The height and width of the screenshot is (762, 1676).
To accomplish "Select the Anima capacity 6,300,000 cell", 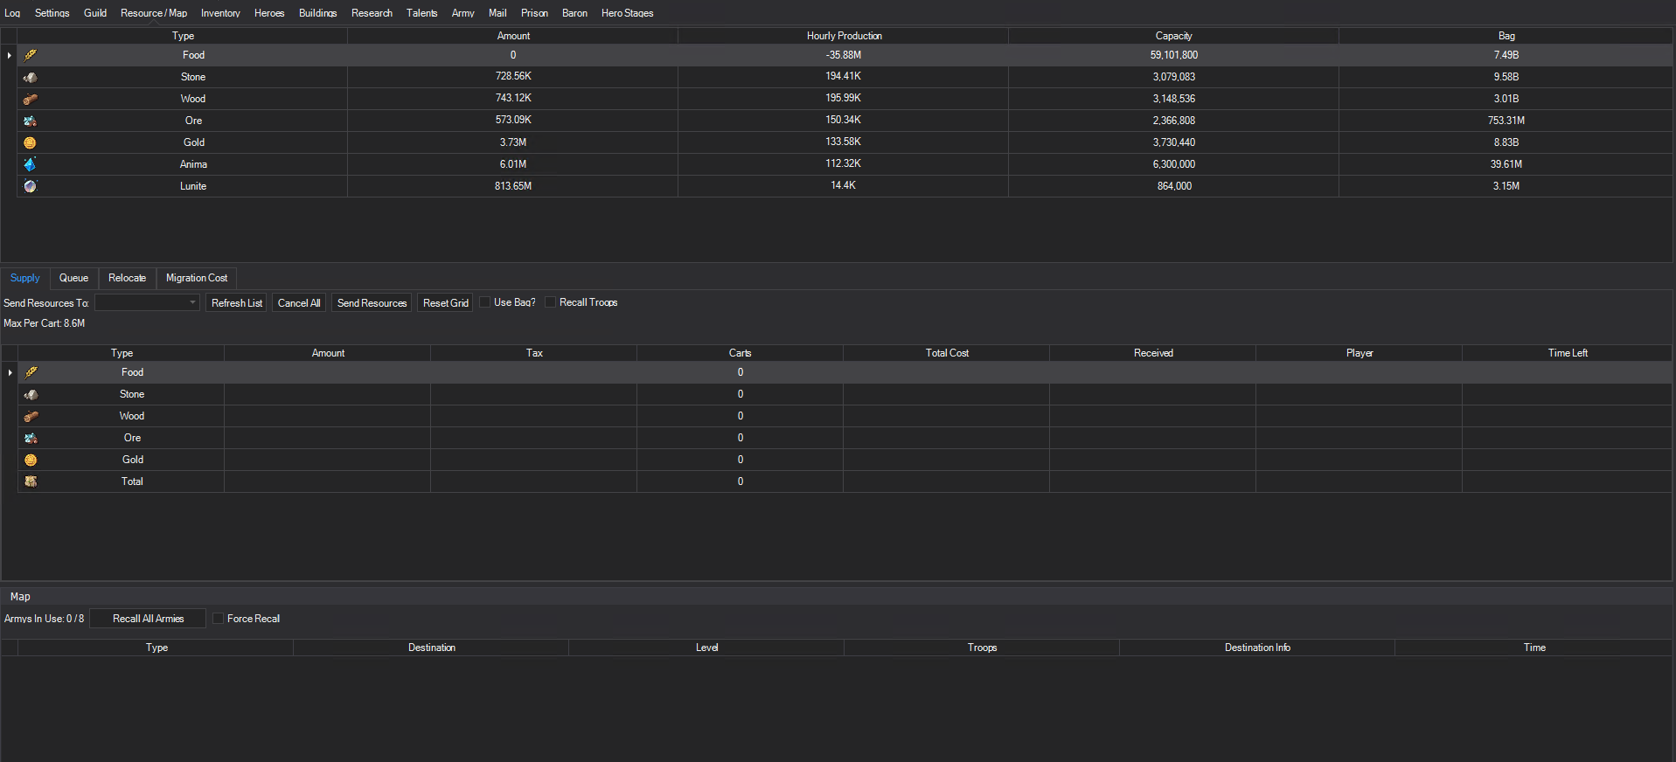I will coord(1174,164).
